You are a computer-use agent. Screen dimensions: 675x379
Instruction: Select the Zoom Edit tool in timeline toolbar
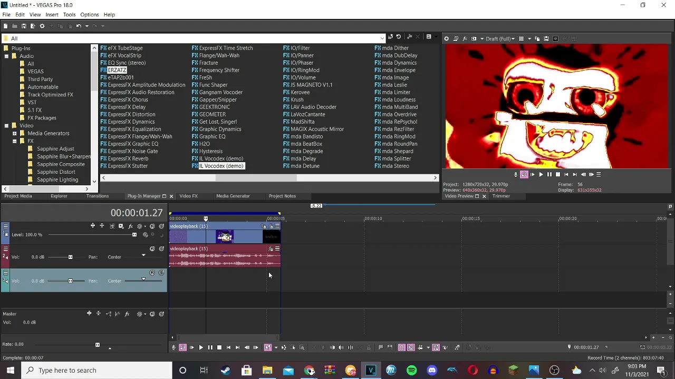[302, 347]
